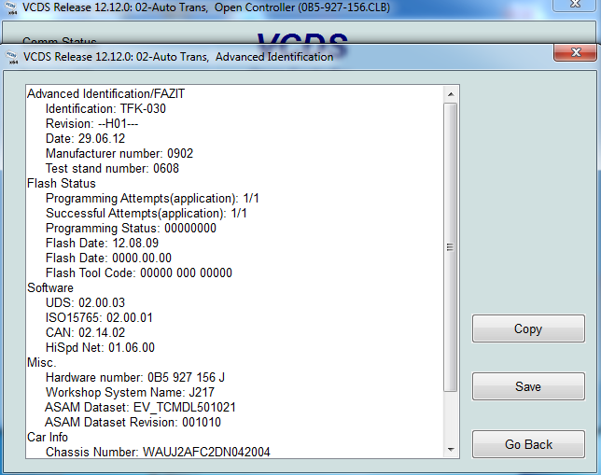Select the 'Successful Attempts(application): 1/1' line

pyautogui.click(x=147, y=214)
